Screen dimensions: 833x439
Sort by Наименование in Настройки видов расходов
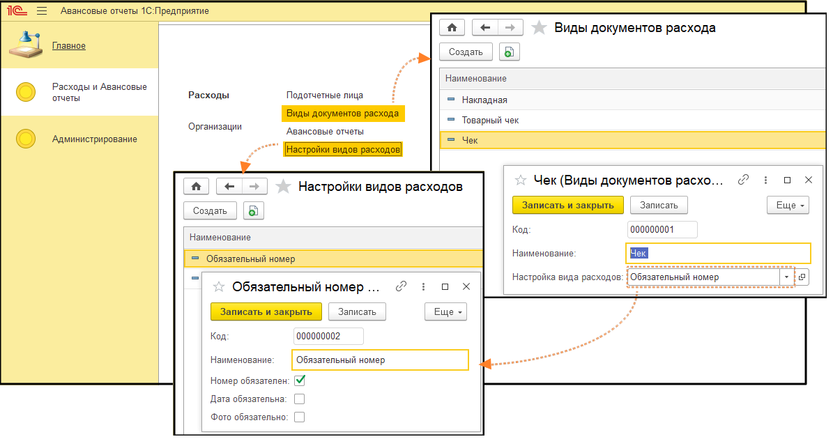(x=333, y=238)
